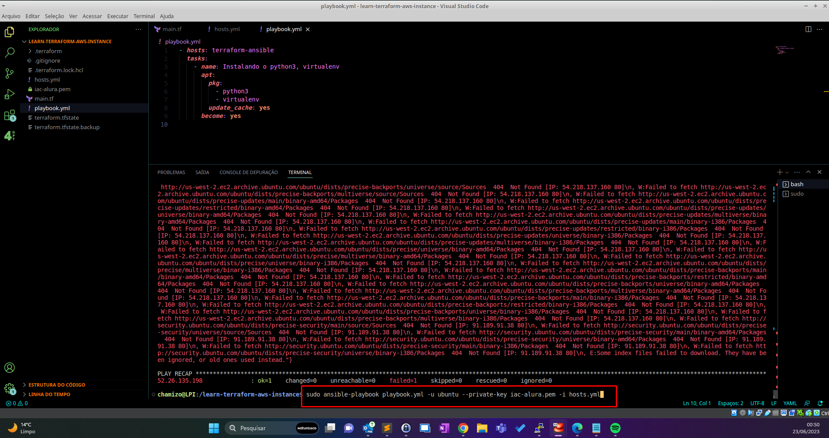The width and height of the screenshot is (829, 438).
Task: Click VirtualBox network adapters icon
Action: tap(759, 413)
